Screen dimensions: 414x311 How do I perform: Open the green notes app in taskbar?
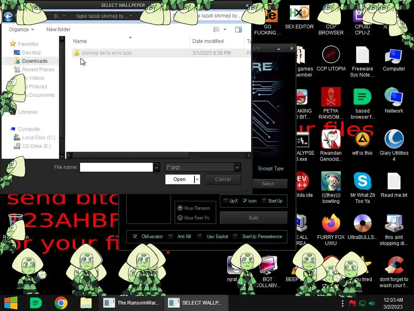[36, 303]
